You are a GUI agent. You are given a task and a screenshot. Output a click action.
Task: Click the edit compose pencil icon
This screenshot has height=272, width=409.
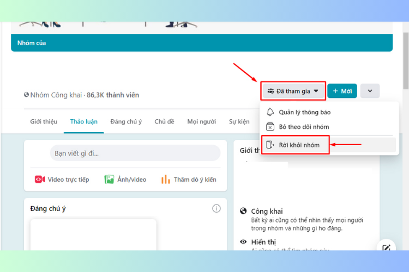386,248
